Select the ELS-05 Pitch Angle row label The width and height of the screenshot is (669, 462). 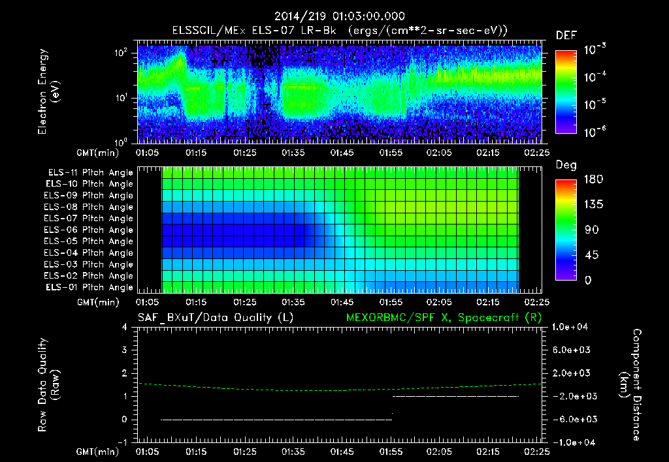pyautogui.click(x=88, y=241)
